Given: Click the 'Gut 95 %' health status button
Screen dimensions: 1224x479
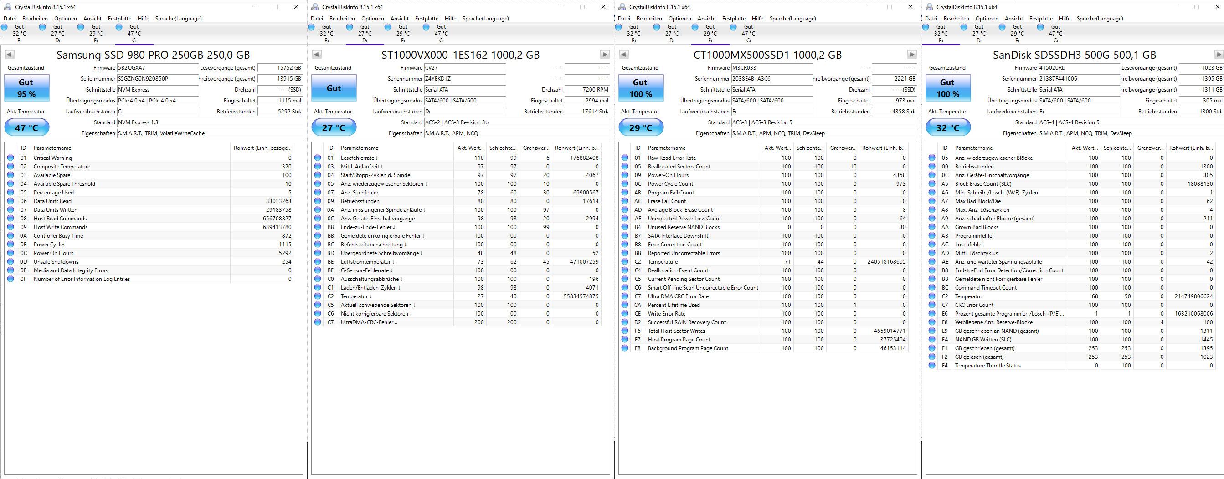Looking at the screenshot, I should coord(26,88).
